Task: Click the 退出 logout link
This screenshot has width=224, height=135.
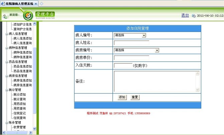Action: (185, 15)
